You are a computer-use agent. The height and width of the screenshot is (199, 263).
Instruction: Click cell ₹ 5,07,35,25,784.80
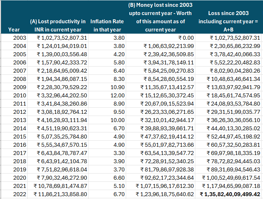[58, 136]
